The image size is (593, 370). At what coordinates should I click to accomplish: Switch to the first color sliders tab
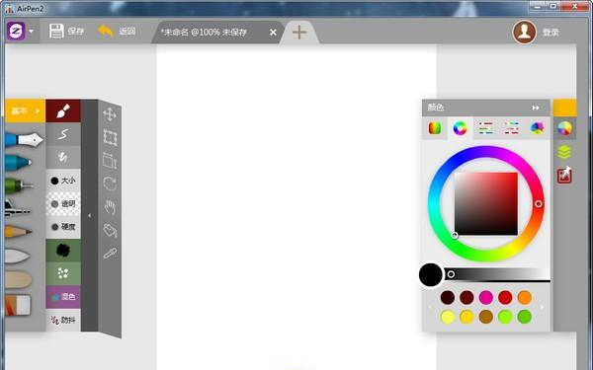(x=485, y=128)
